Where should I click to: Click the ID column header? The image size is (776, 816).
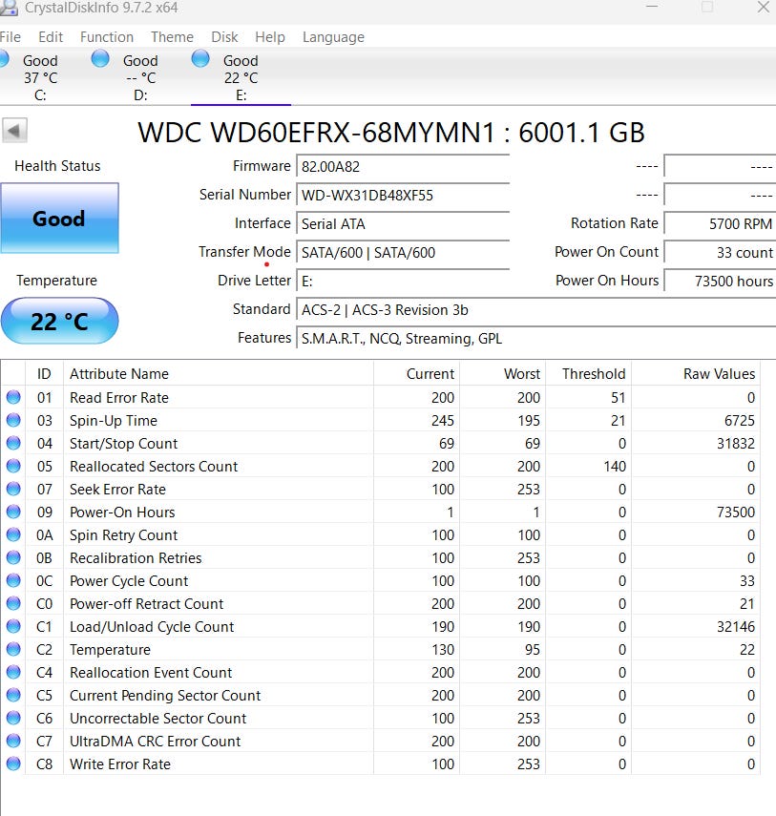tap(44, 374)
